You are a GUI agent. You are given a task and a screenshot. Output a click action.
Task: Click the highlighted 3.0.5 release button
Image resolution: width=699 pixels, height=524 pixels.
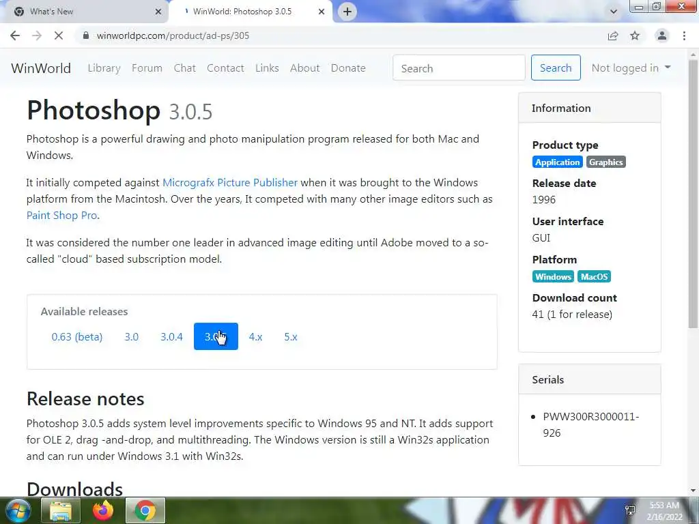[216, 337]
